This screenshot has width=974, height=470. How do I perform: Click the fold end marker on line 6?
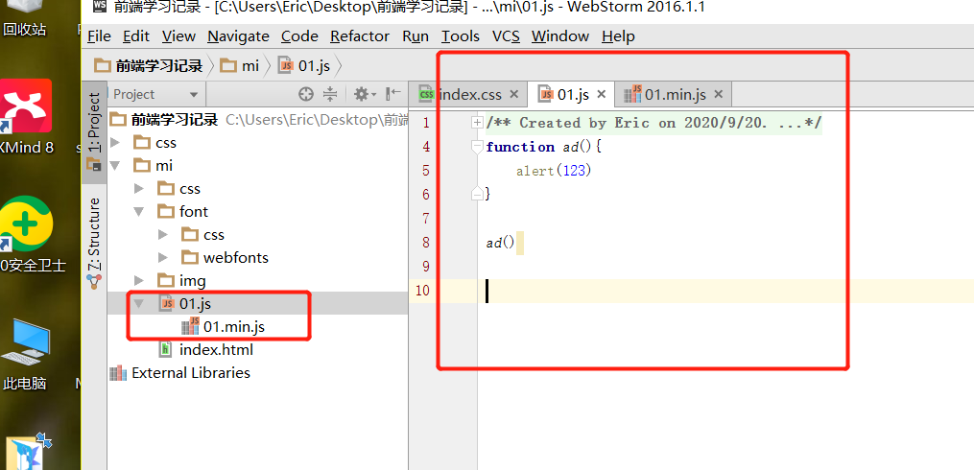[477, 195]
